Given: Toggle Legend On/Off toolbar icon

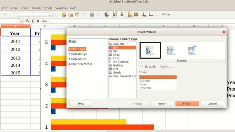Looking at the screenshot, I should pyautogui.click(x=115, y=15).
